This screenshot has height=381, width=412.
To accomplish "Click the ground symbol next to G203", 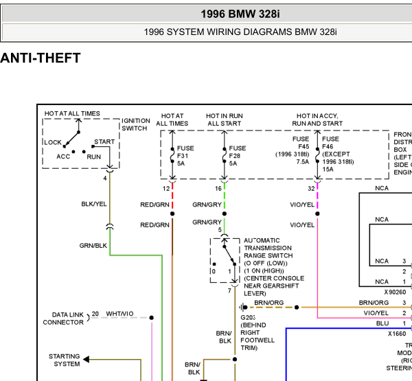I will pos(242,307).
